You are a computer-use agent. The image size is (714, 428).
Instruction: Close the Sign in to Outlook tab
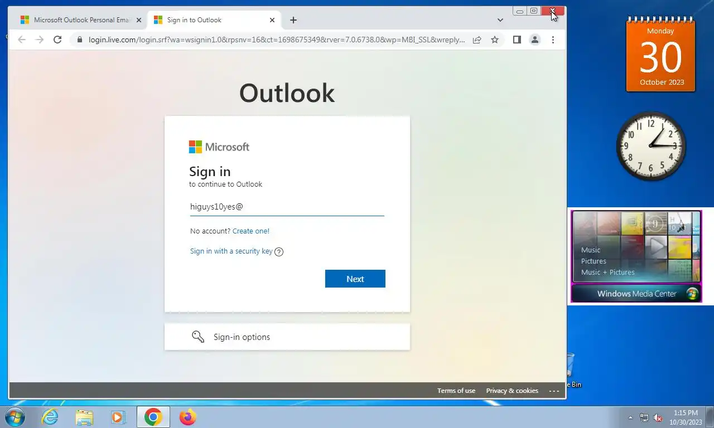point(272,20)
